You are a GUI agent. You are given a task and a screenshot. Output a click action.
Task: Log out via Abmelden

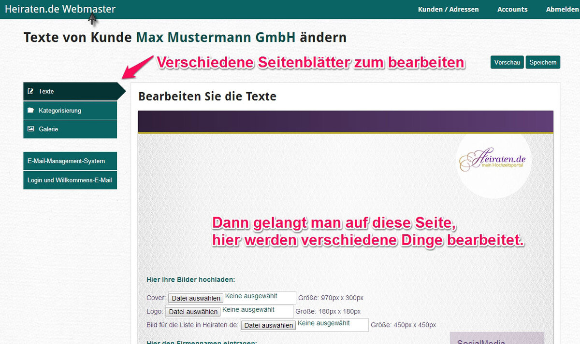[563, 9]
